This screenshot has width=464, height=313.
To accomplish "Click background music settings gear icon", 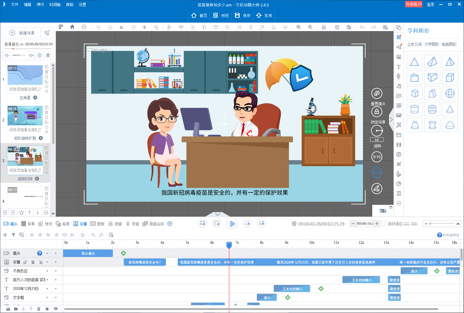I will point(40,55).
